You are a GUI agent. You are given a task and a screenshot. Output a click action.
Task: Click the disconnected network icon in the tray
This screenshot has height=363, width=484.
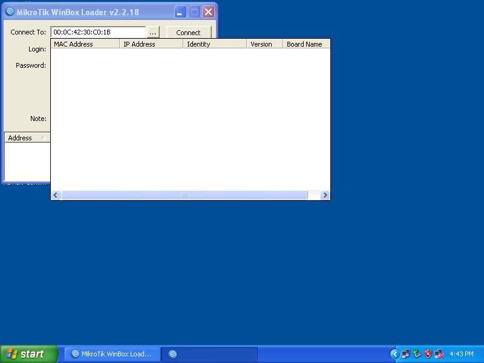pos(438,353)
